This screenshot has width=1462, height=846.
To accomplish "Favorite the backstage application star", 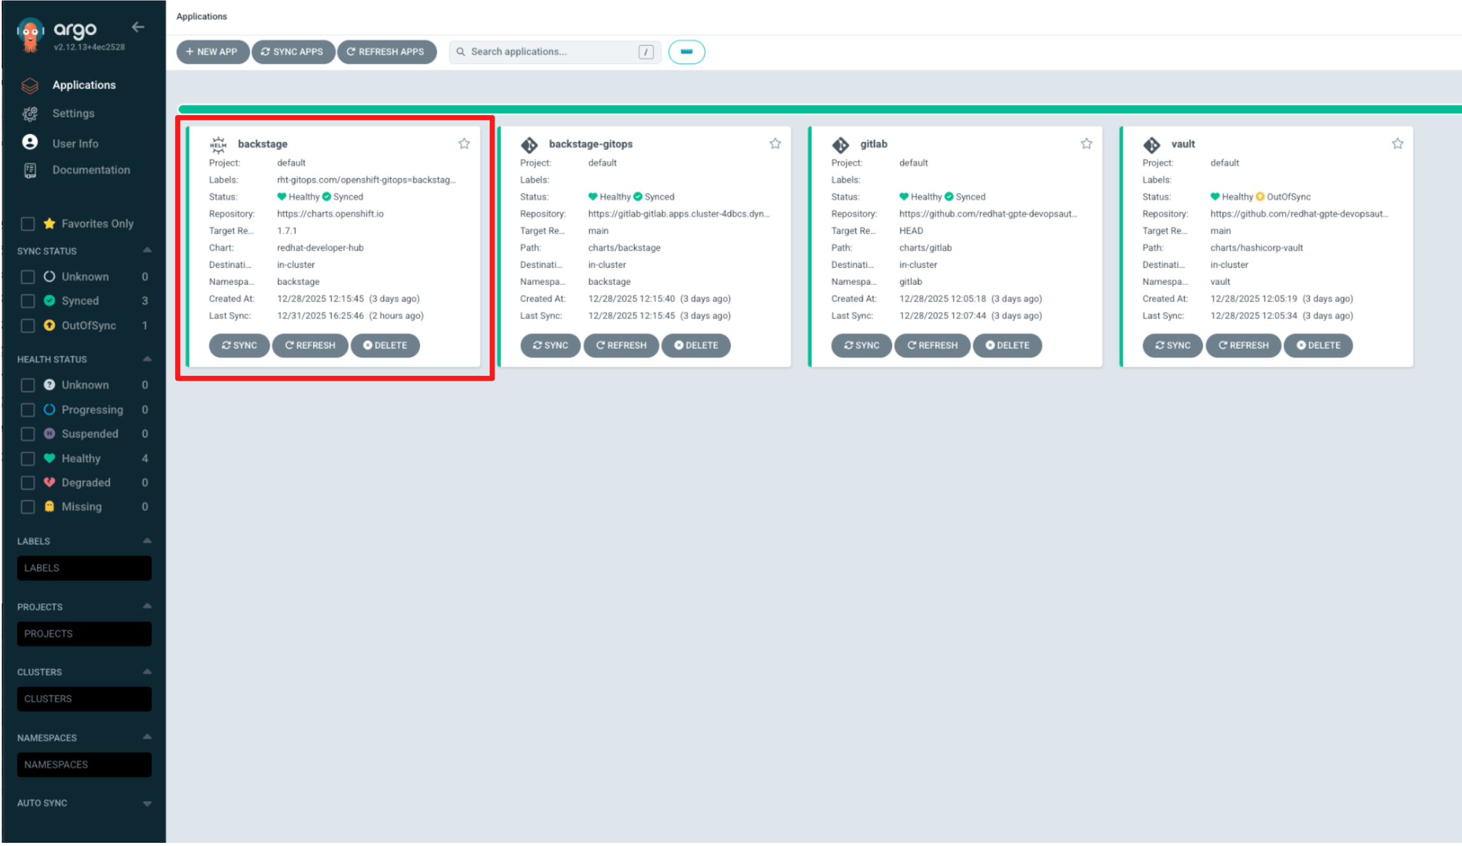I will click(464, 144).
